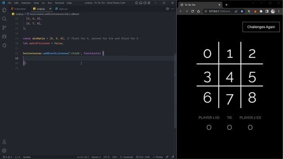Open the Edit menu

click(16, 3)
